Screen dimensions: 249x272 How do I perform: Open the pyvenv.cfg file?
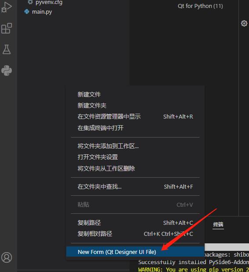[x=49, y=2]
